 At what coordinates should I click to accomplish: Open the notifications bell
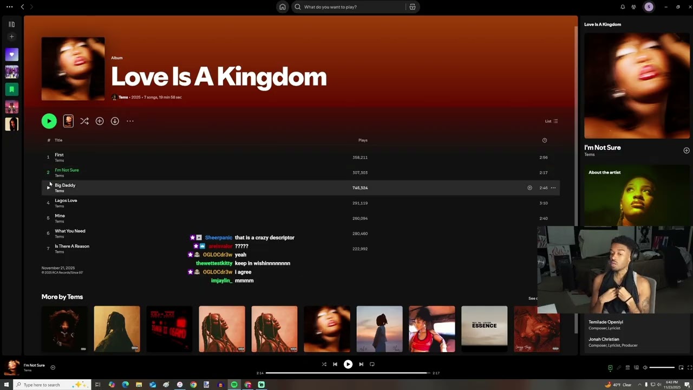point(623,7)
